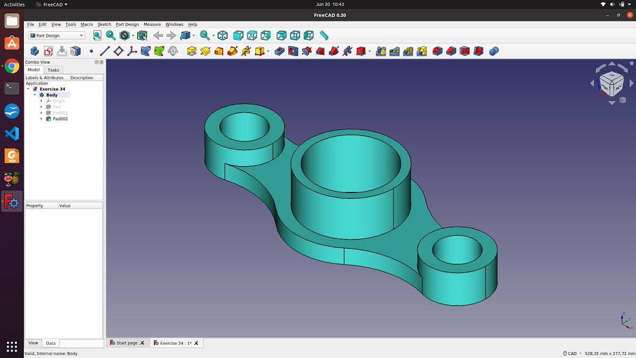Collapse the Exercise 34 document node

pyautogui.click(x=28, y=89)
